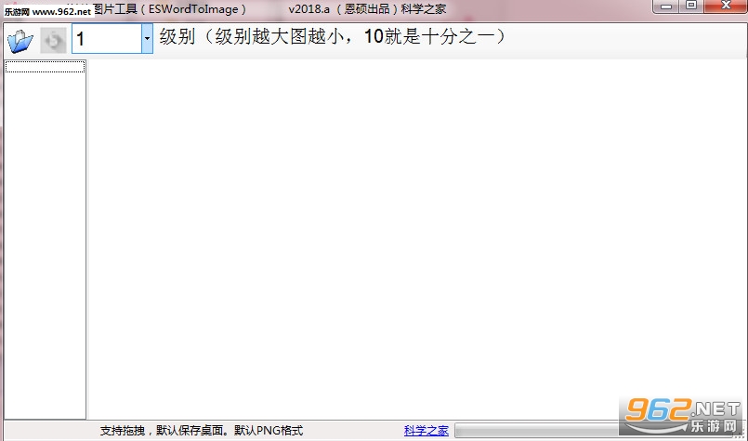Click the conversion progress bar
Viewport: 748px width, 441px height.
537,431
